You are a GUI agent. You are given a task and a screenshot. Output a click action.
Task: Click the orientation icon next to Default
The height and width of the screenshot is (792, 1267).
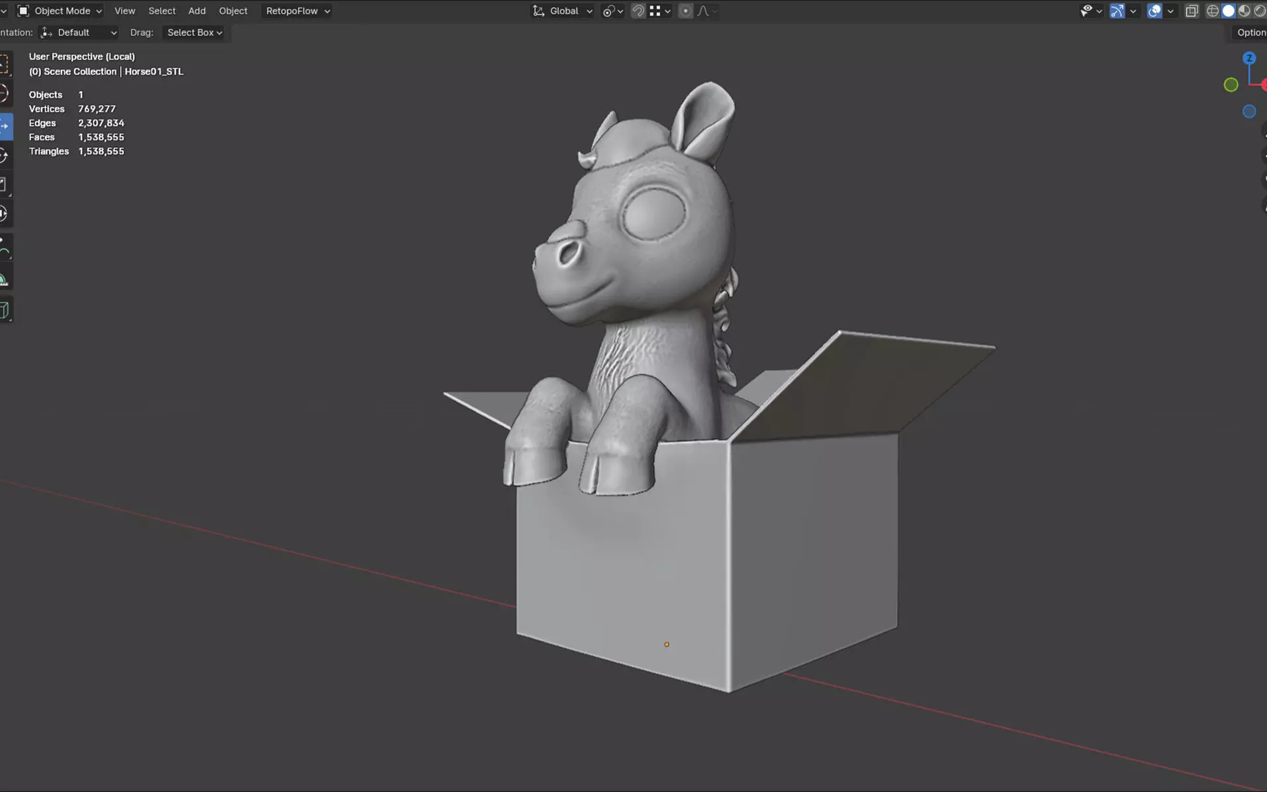[46, 32]
